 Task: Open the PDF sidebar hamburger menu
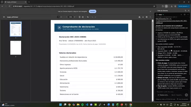click(x=4, y=17)
